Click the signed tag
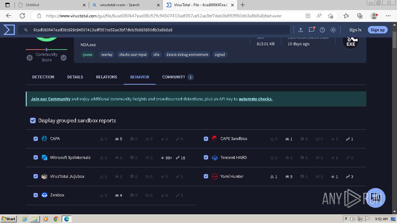This screenshot has height=223, width=397. 220,55
